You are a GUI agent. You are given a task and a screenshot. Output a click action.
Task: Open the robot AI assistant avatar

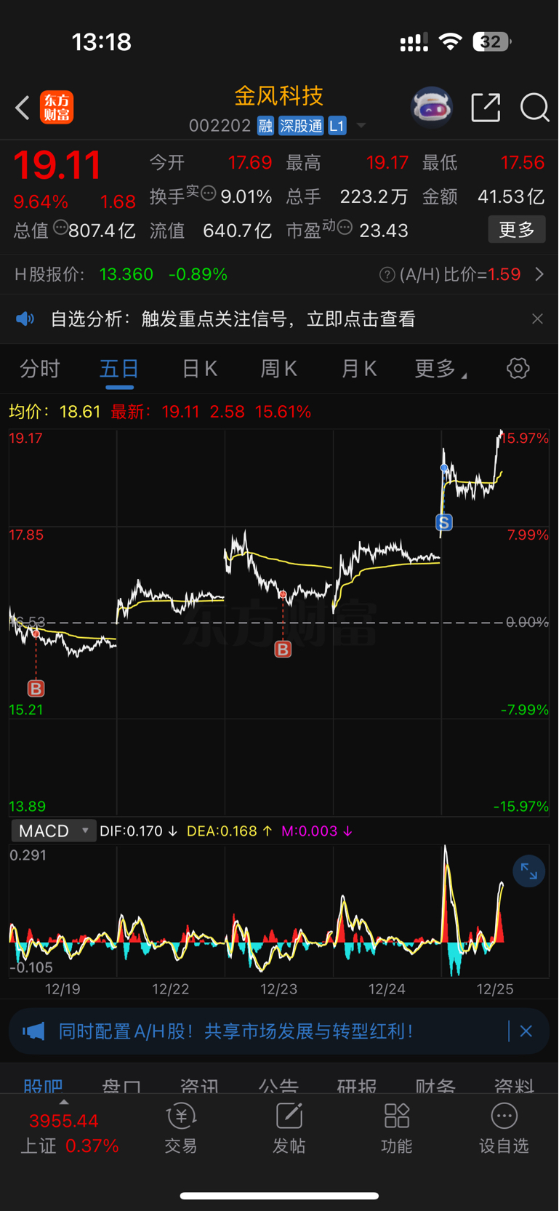pyautogui.click(x=432, y=108)
